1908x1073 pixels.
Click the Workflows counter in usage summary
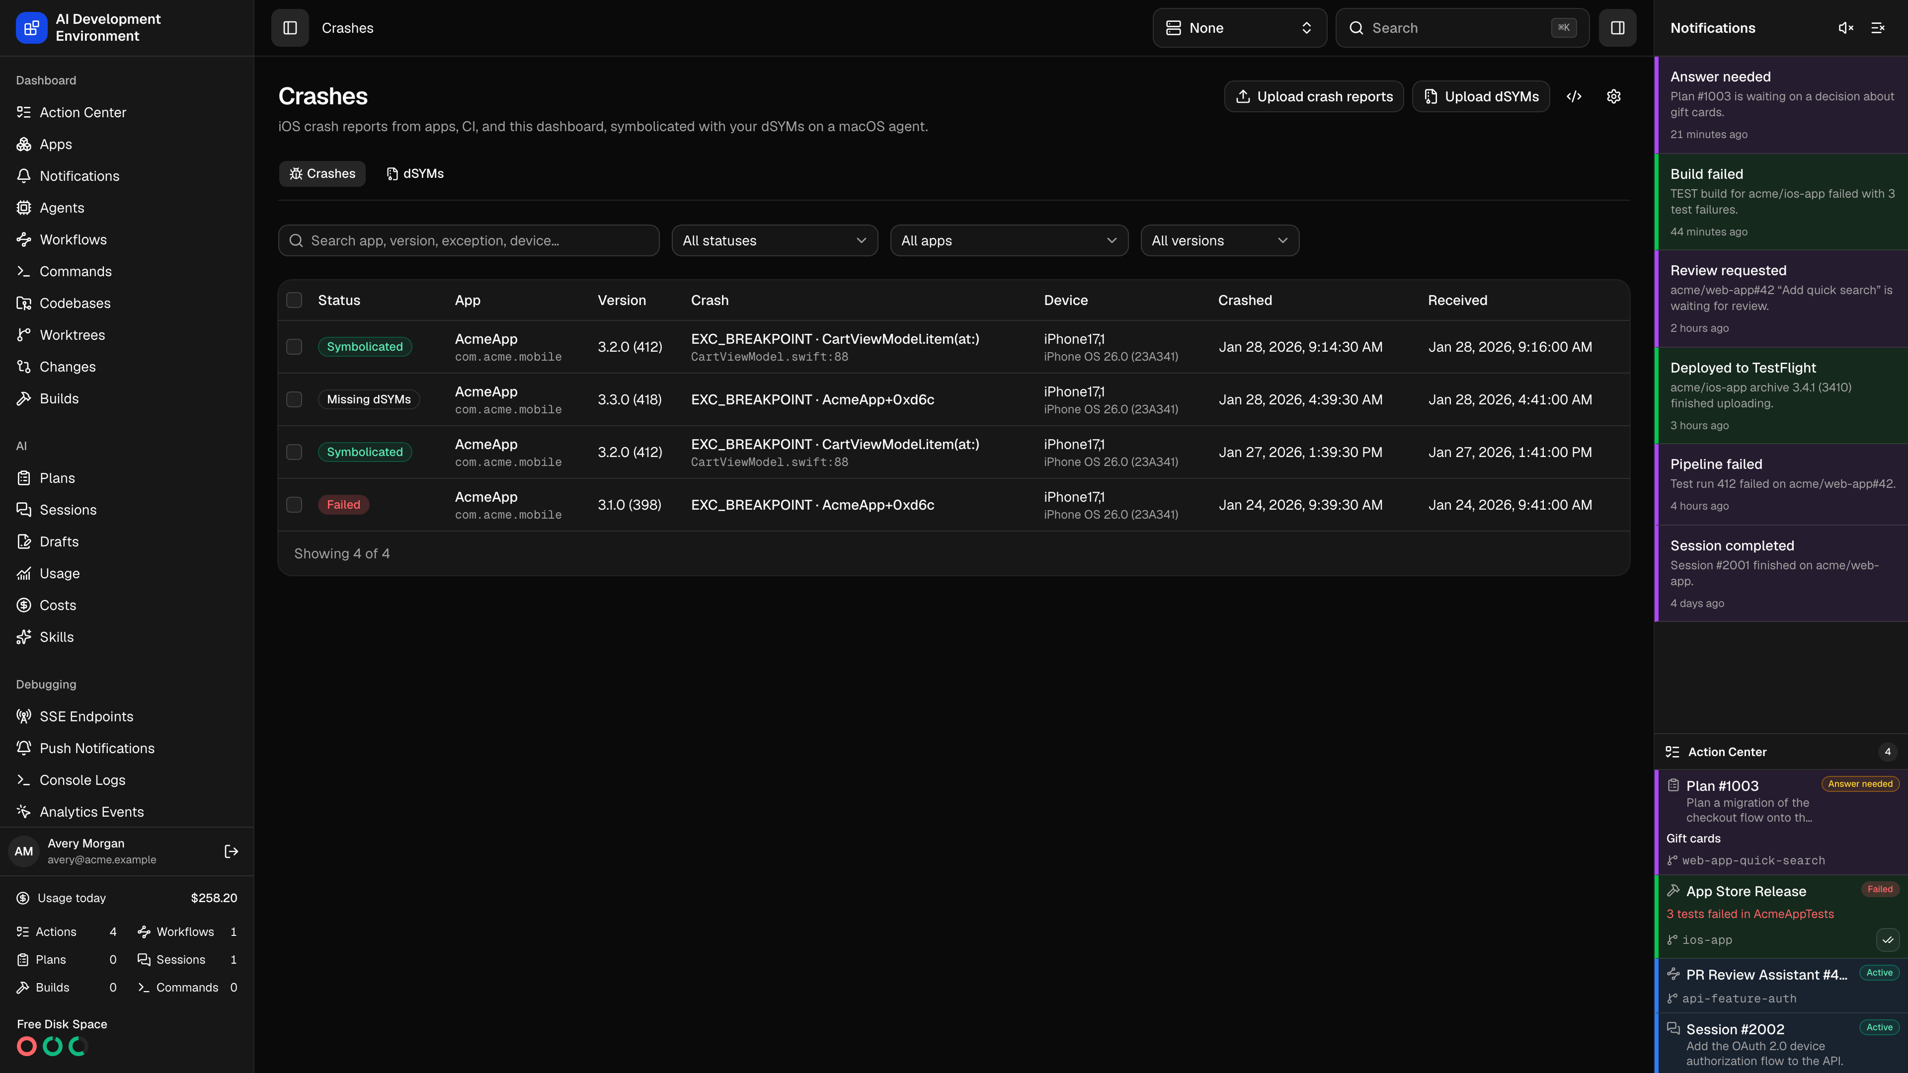(187, 932)
